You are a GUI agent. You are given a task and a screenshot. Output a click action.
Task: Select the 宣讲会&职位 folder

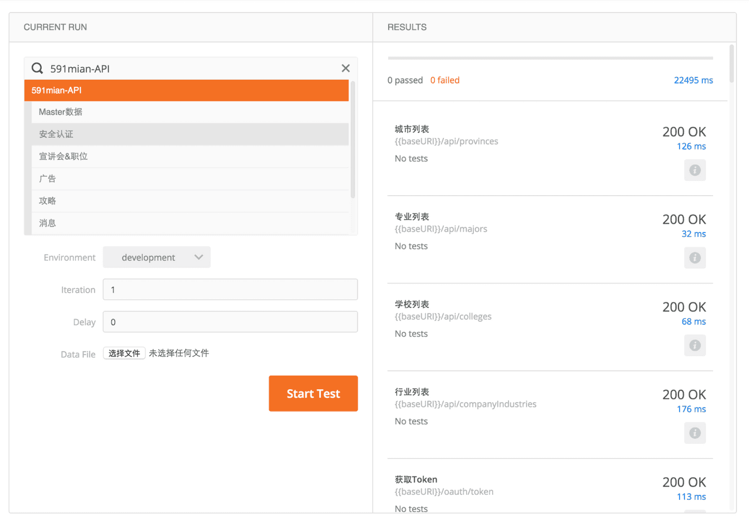190,157
